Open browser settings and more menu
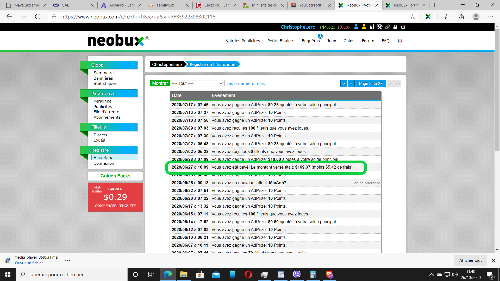The image size is (500, 281). [x=491, y=17]
